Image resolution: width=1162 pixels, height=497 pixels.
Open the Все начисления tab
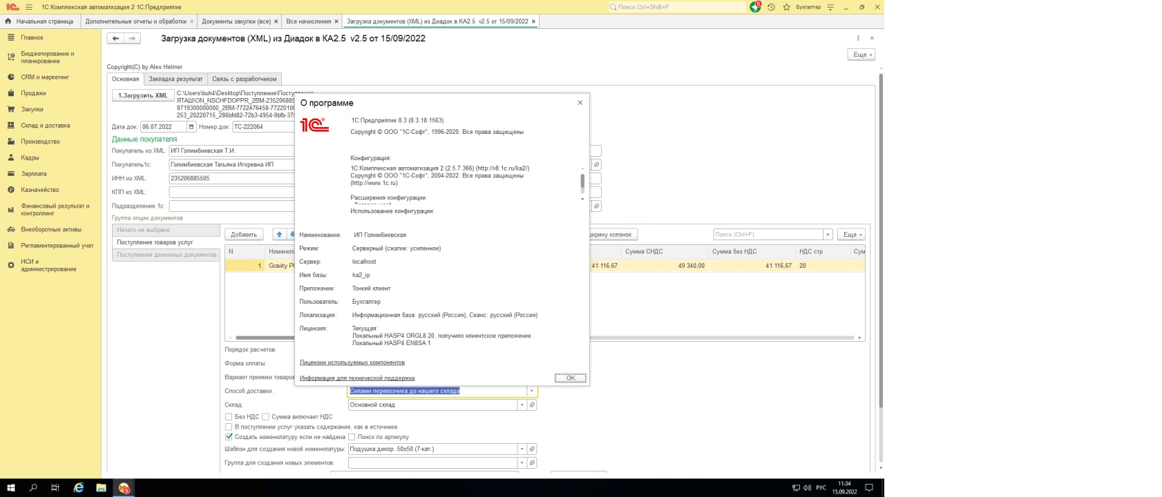[x=308, y=21]
